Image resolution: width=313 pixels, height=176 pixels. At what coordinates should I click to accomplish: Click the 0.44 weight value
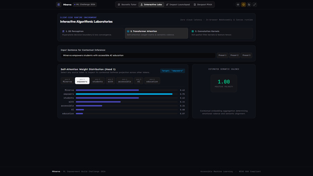(x=182, y=102)
